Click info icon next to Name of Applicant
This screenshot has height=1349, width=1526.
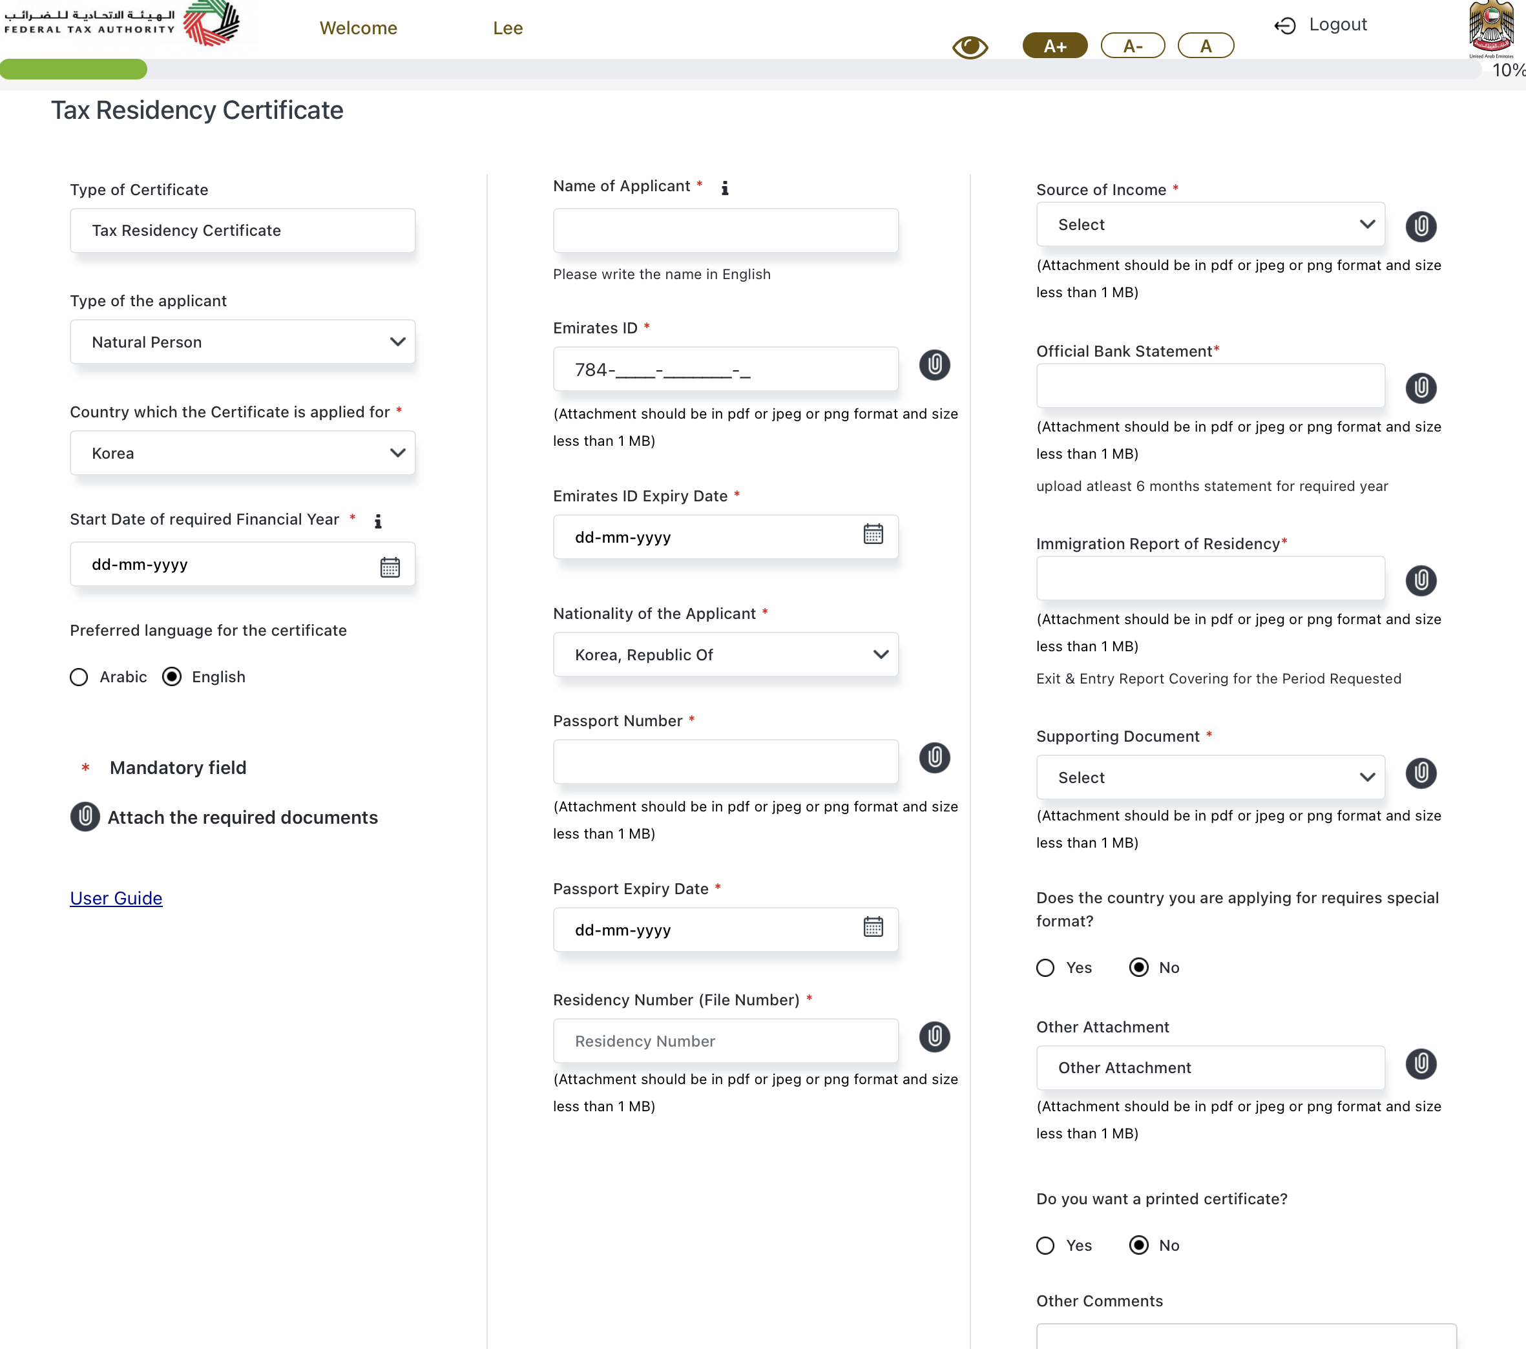click(x=724, y=188)
